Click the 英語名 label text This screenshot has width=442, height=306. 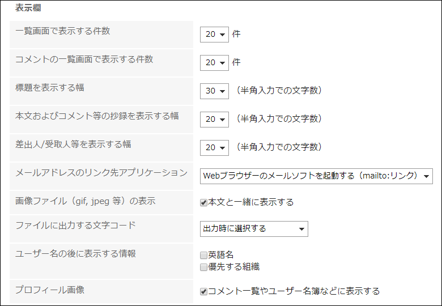[x=221, y=256]
